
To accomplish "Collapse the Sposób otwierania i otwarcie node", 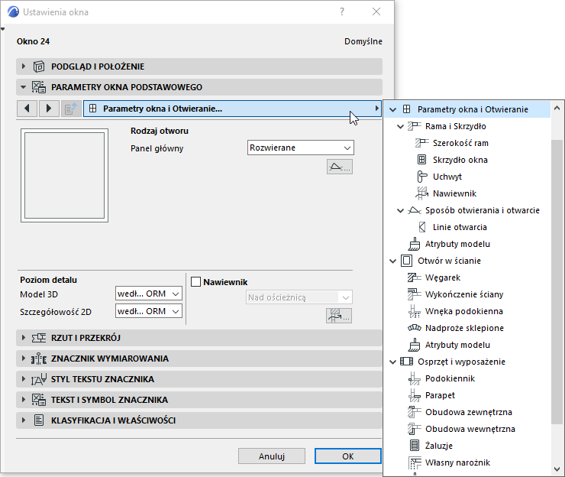I will (400, 210).
